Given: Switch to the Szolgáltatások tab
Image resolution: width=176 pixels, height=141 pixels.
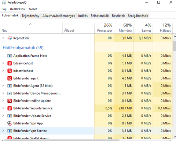Looking at the screenshot, I should tap(138, 16).
